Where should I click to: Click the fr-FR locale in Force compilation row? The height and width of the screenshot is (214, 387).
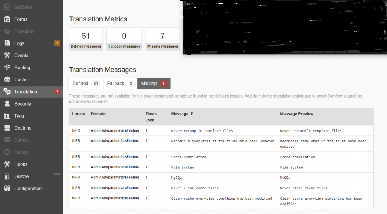pyautogui.click(x=76, y=156)
